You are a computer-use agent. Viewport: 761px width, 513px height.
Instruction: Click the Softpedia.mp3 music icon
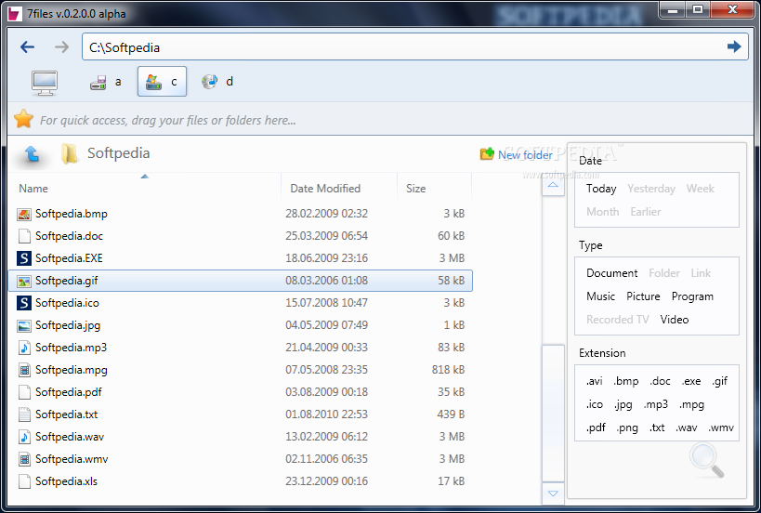pyautogui.click(x=24, y=348)
